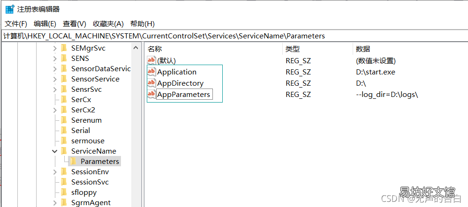Select the ServiceName key label
Viewport: 468px width, 207px height.
[94, 151]
